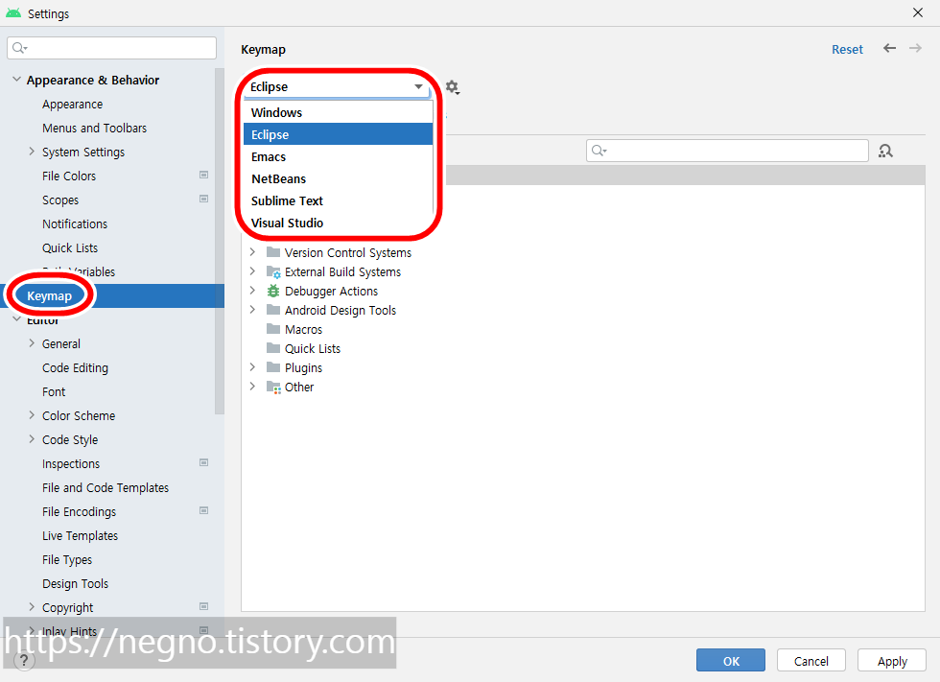Expand System Settings in sidebar
Viewport: 940px width, 682px height.
pyautogui.click(x=32, y=152)
